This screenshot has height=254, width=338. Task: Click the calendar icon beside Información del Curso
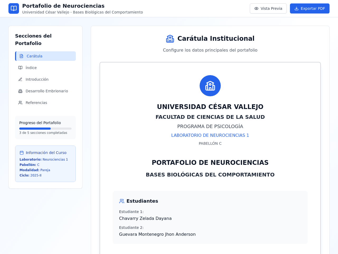coord(22,153)
